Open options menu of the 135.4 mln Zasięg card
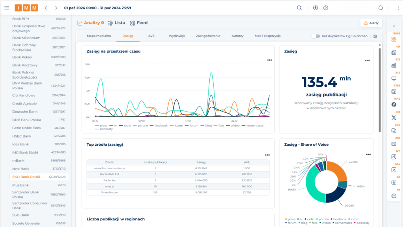This screenshot has width=403, height=227. click(x=367, y=60)
